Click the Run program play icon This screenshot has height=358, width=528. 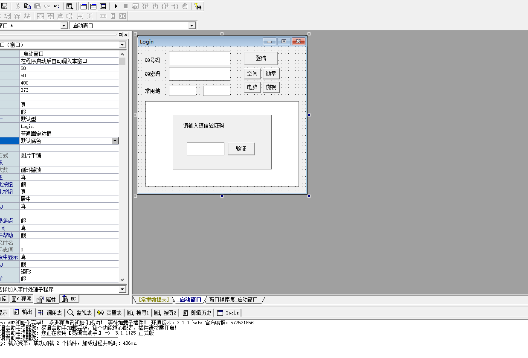coord(116,6)
